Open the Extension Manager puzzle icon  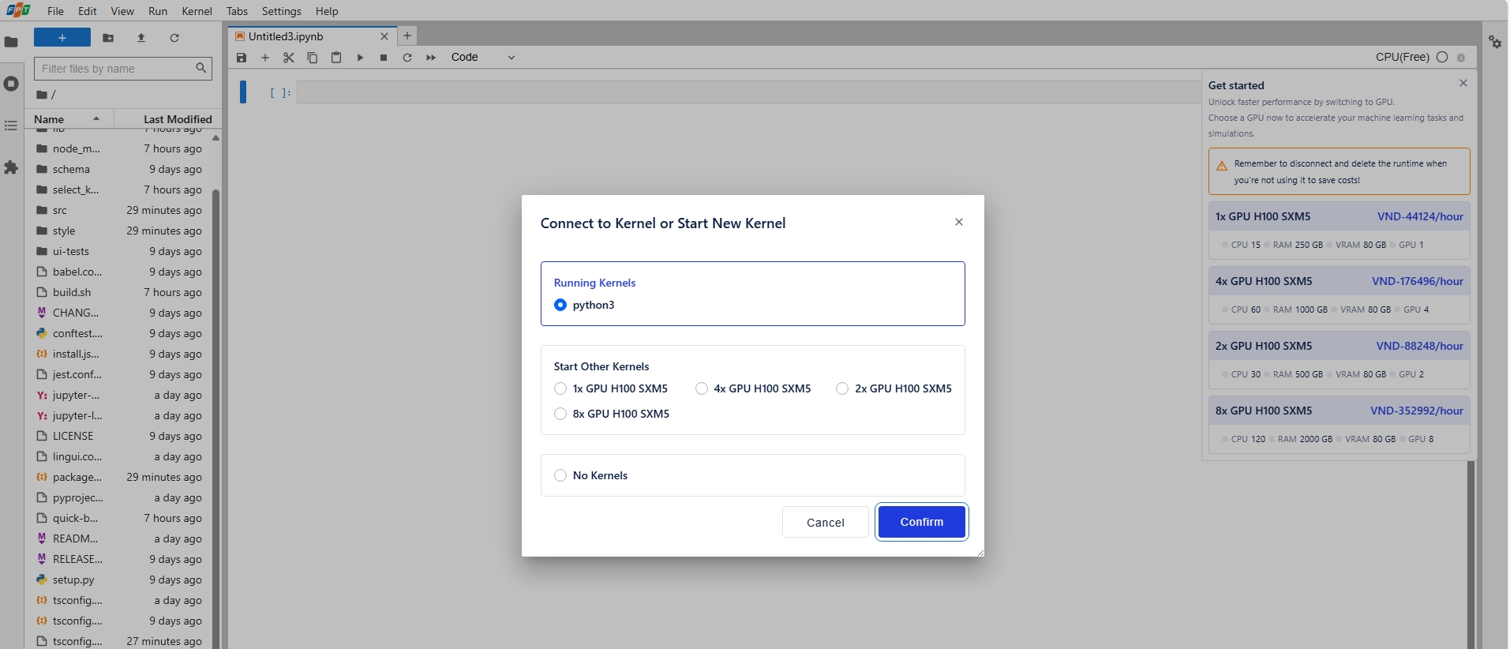click(x=11, y=167)
